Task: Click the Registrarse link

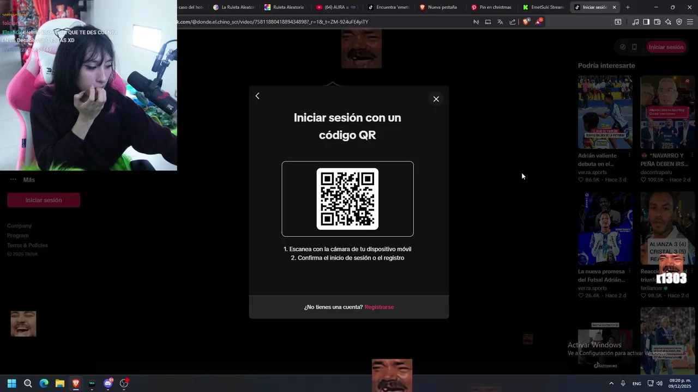Action: coord(379,307)
